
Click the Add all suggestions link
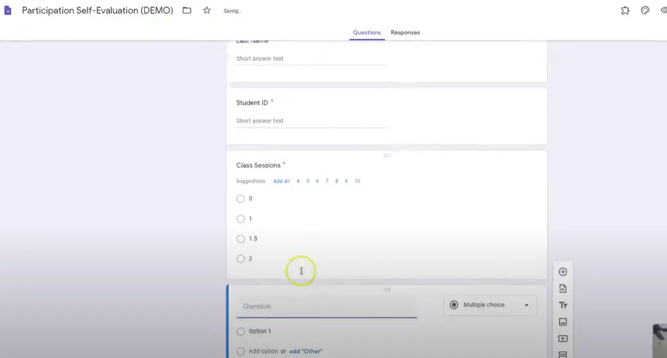(282, 181)
